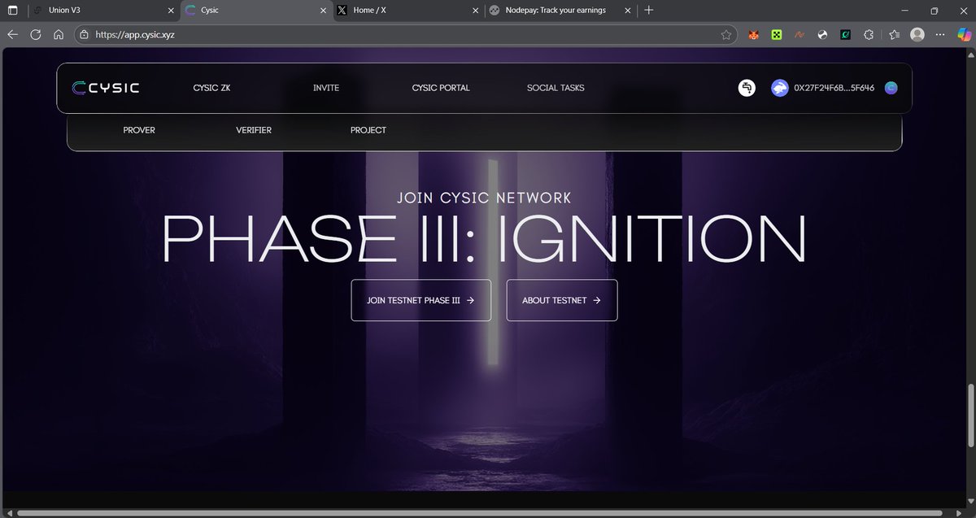
Task: Click JOIN TESTNET PHASE III button
Action: click(x=421, y=300)
